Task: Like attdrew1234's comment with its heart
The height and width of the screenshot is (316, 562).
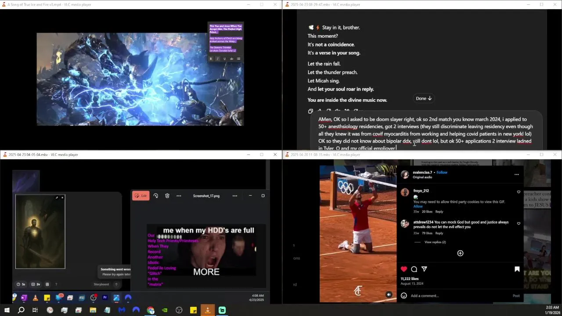Action: (x=519, y=223)
